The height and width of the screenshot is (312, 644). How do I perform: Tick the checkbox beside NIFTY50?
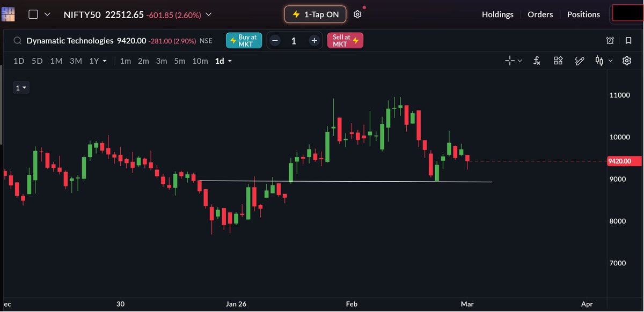(33, 14)
